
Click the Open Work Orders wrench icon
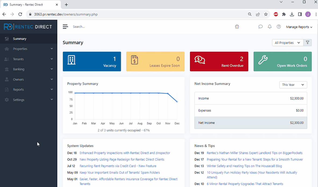pyautogui.click(x=263, y=60)
